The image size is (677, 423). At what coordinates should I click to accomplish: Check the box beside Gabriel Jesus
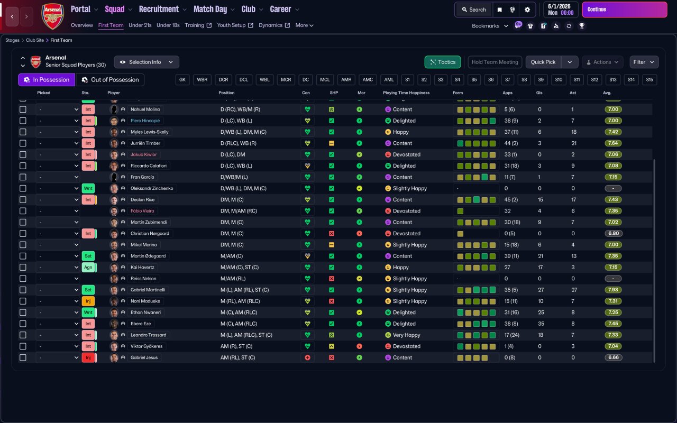[x=23, y=357]
